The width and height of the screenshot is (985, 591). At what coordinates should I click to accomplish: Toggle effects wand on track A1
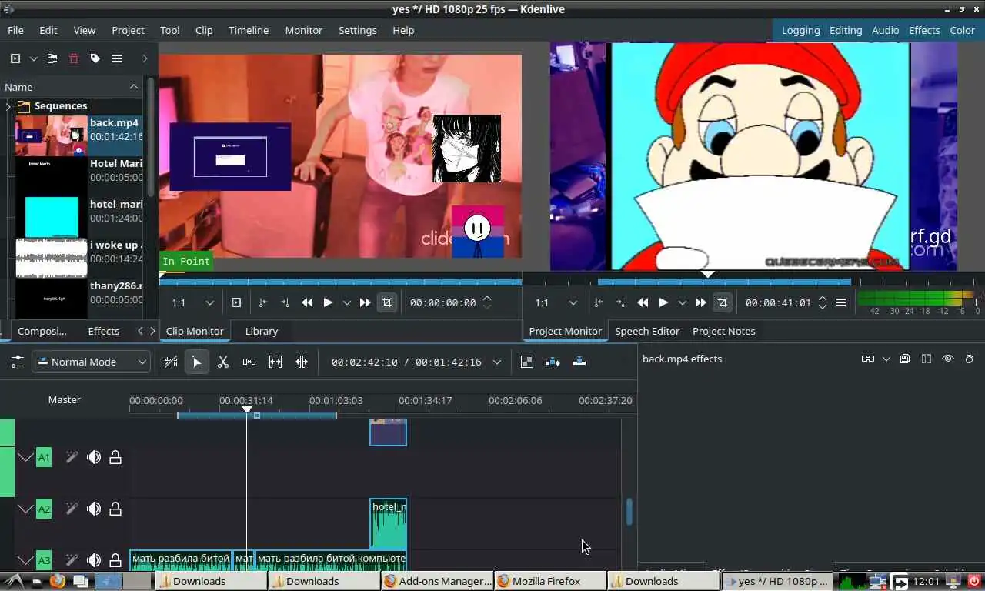click(72, 457)
